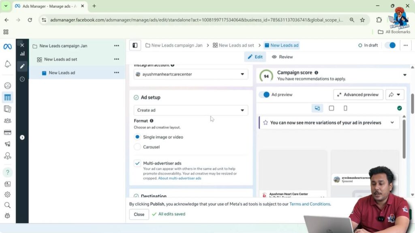
Task: Open Format info icon
Action: click(152, 121)
